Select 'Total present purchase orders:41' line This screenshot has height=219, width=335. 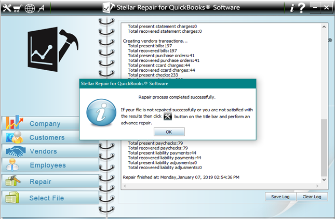pyautogui.click(x=161, y=56)
